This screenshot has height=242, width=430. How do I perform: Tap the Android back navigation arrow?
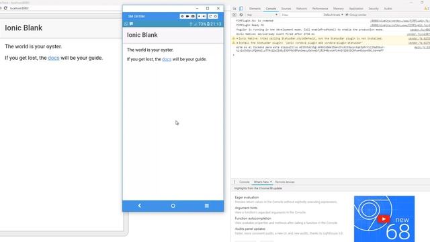[x=140, y=206]
